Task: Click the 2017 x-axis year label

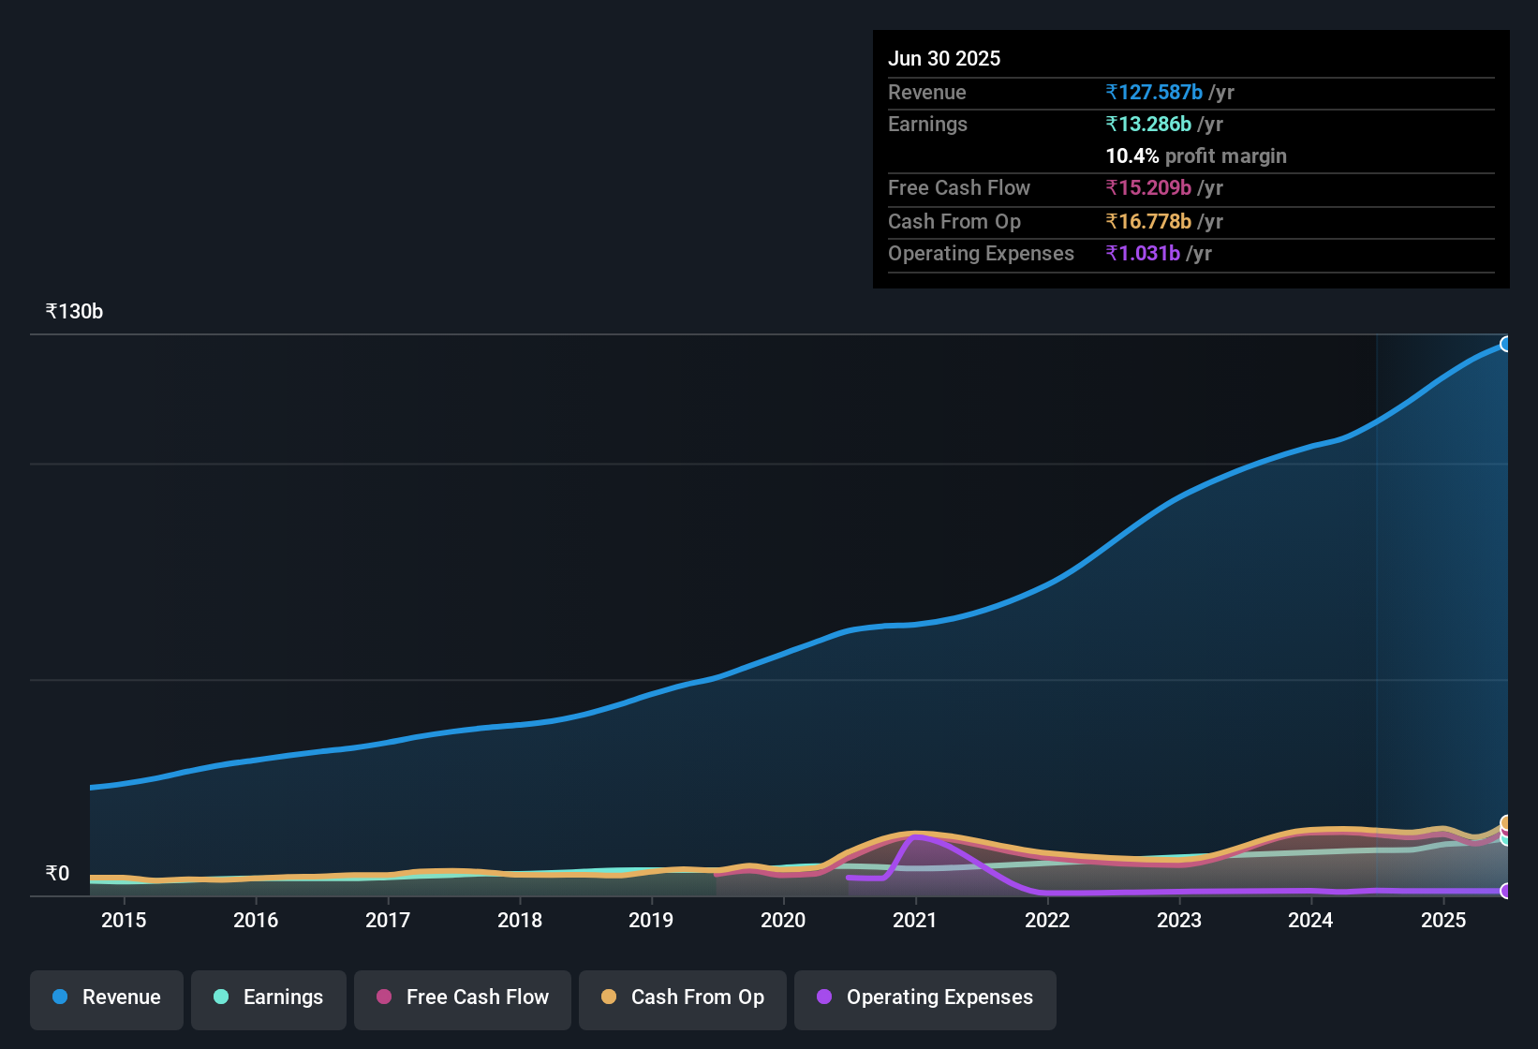Action: (388, 920)
